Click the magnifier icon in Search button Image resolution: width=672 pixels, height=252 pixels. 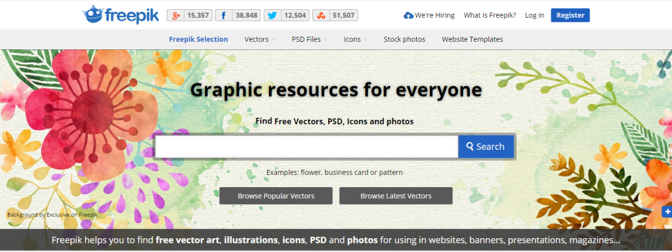pyautogui.click(x=470, y=147)
